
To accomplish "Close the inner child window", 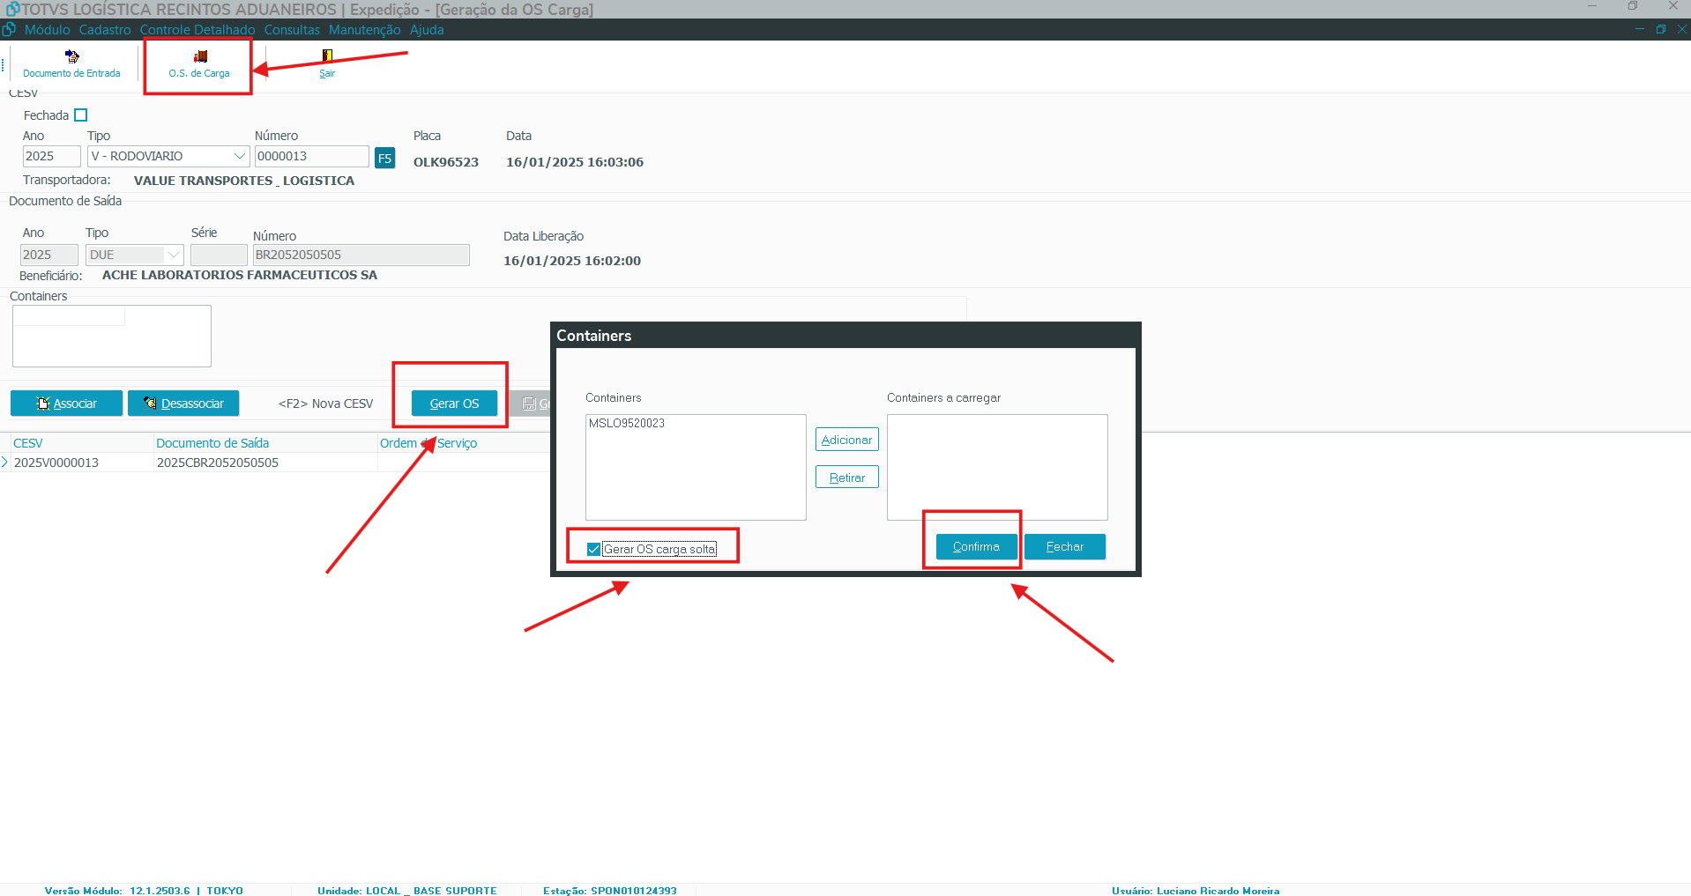I will tap(1681, 29).
